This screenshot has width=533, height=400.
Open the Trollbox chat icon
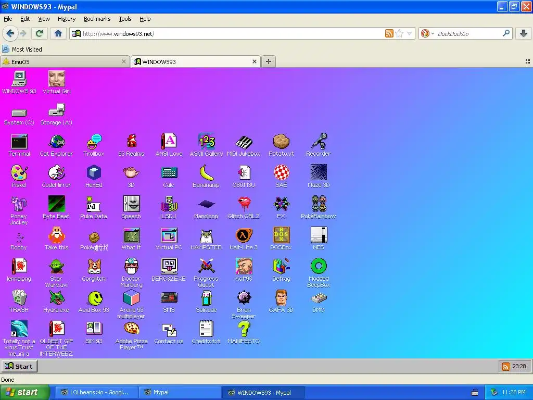coord(94,145)
